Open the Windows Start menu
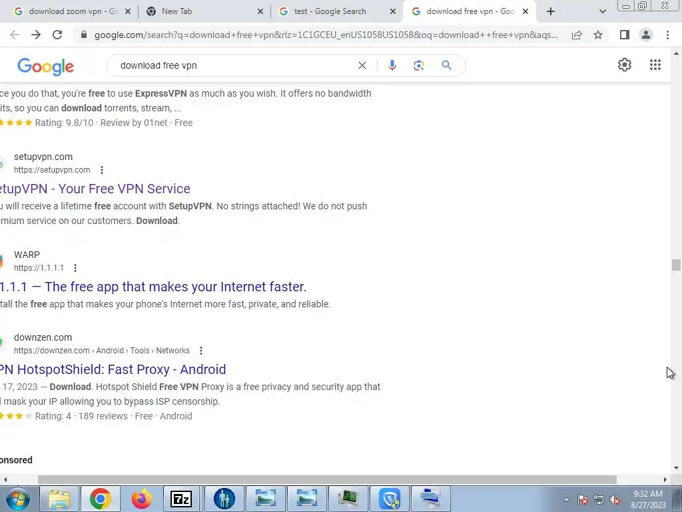The width and height of the screenshot is (682, 512). pyautogui.click(x=17, y=499)
